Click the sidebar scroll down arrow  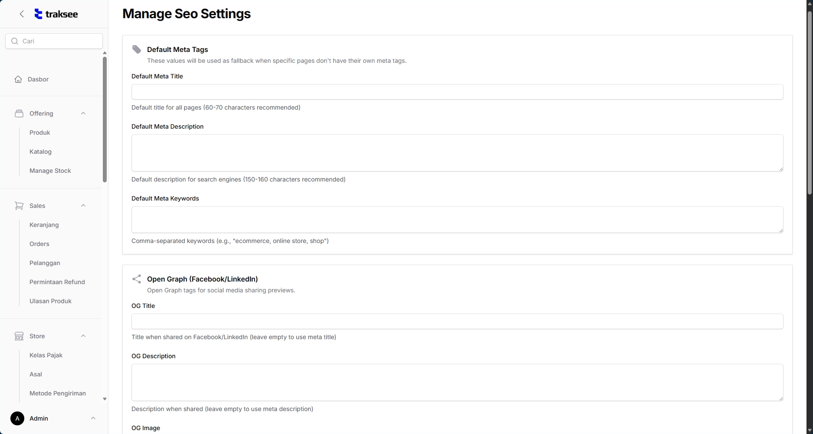pos(105,399)
